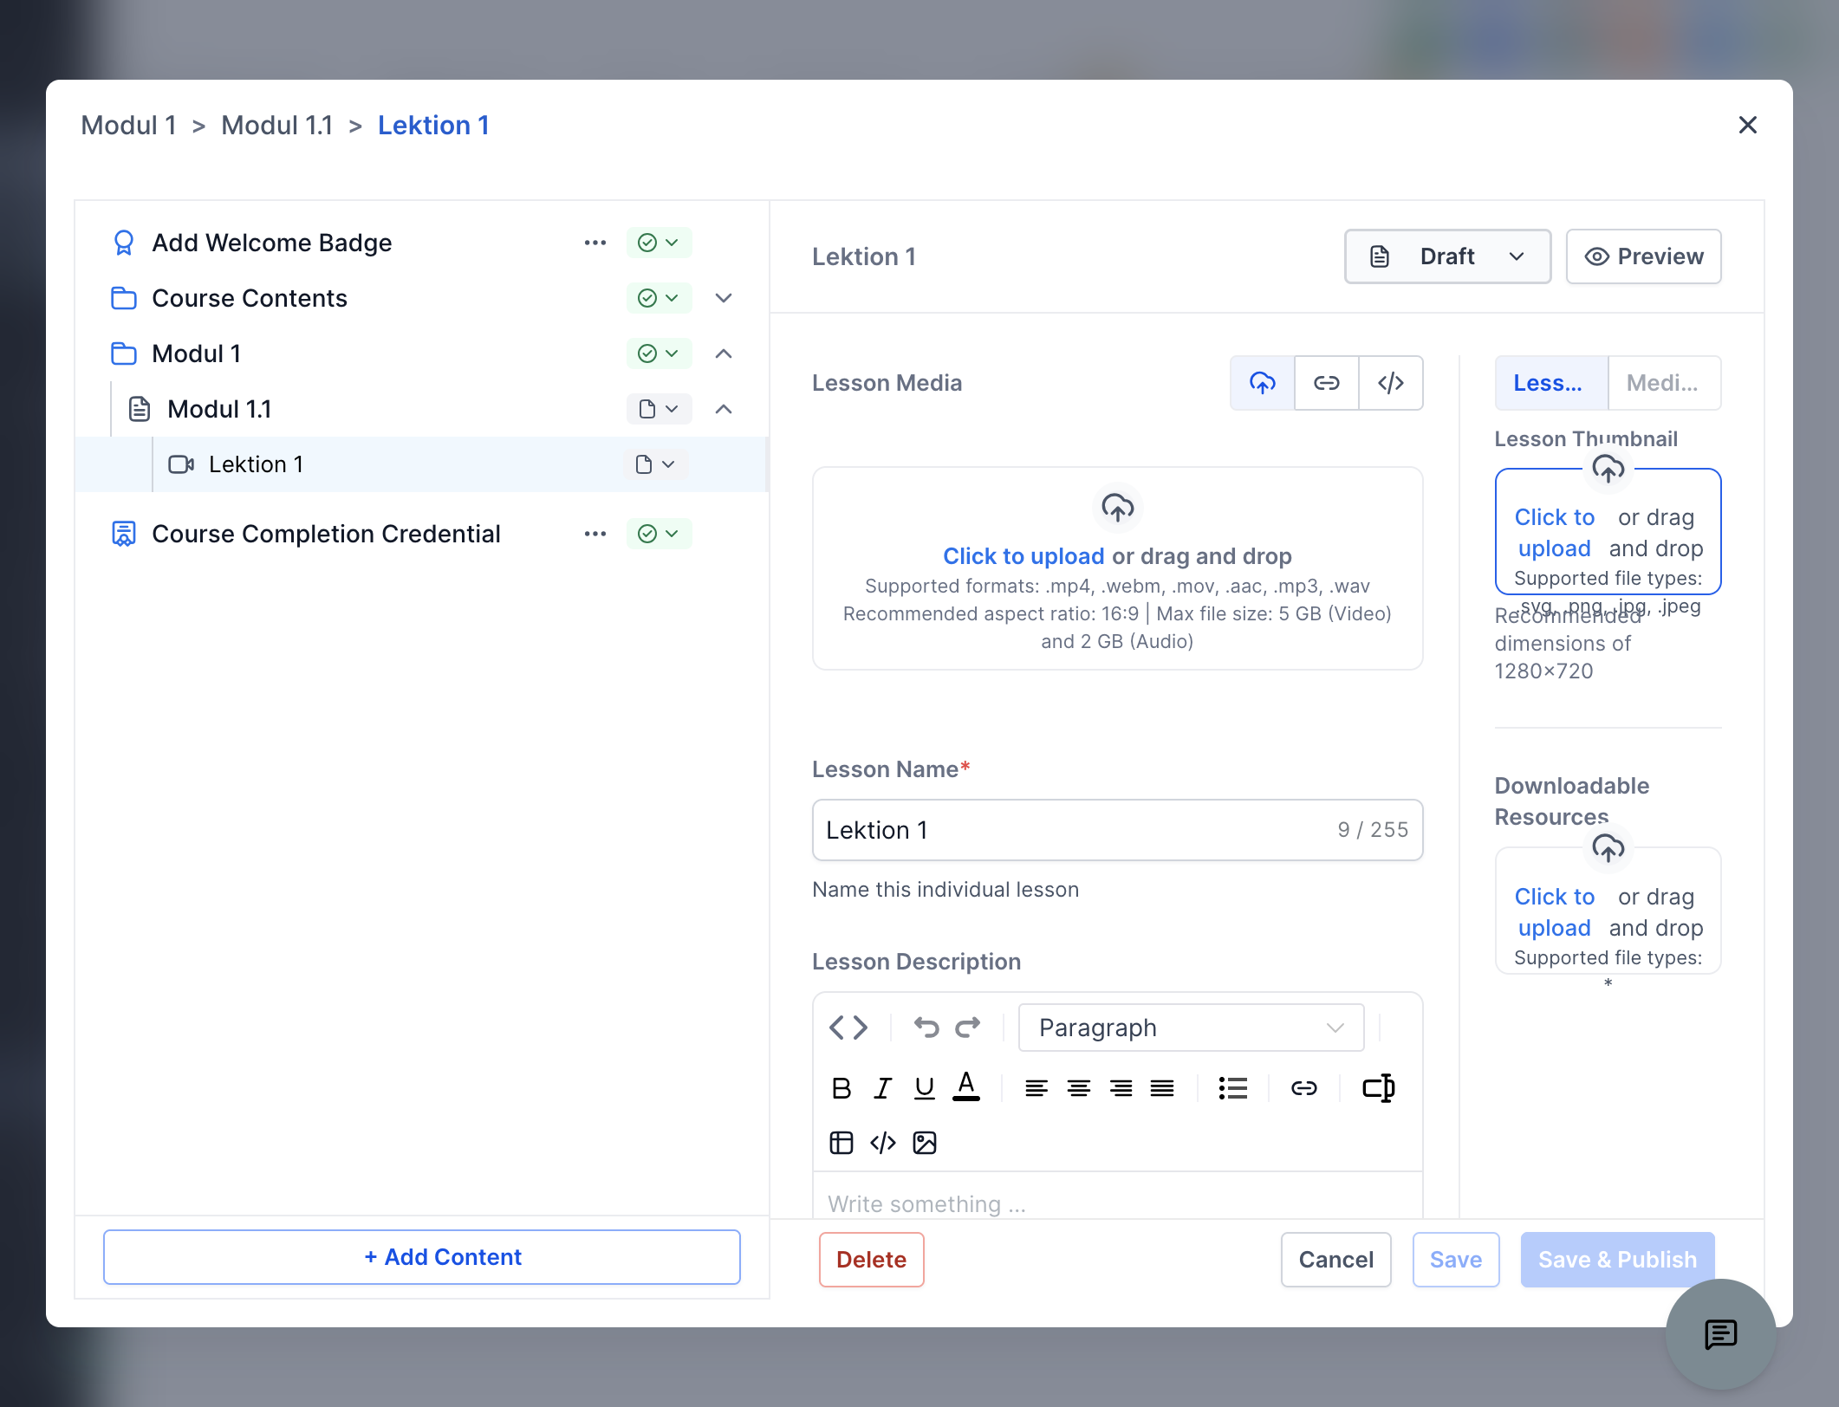
Task: Click the undo arrow in the editor
Action: pyautogui.click(x=926, y=1028)
